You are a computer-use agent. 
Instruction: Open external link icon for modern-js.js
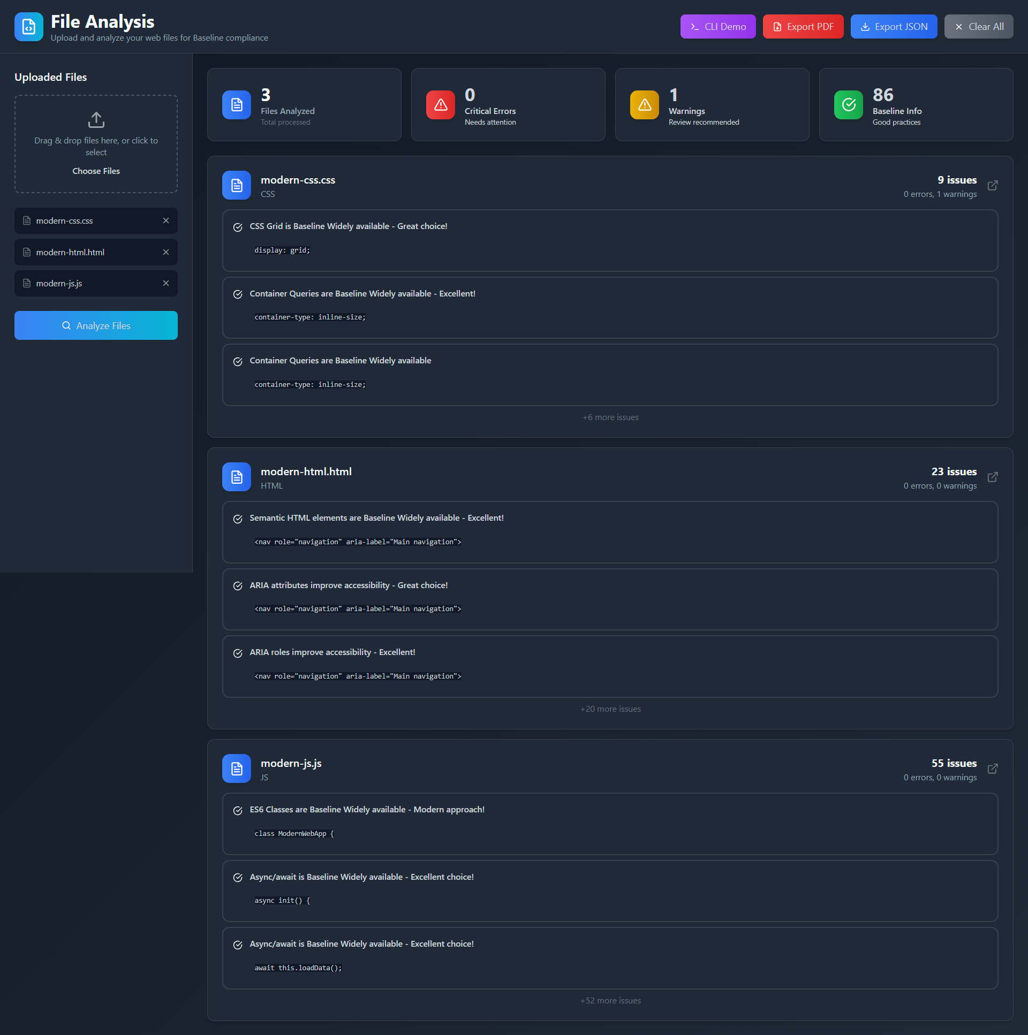pos(992,768)
